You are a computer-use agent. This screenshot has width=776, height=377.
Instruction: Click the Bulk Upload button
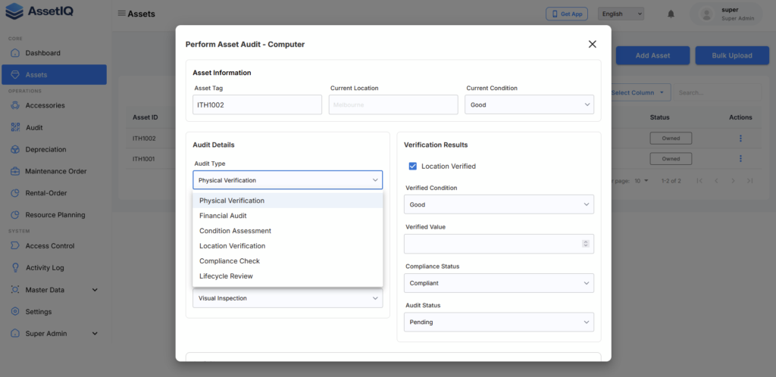tap(732, 55)
